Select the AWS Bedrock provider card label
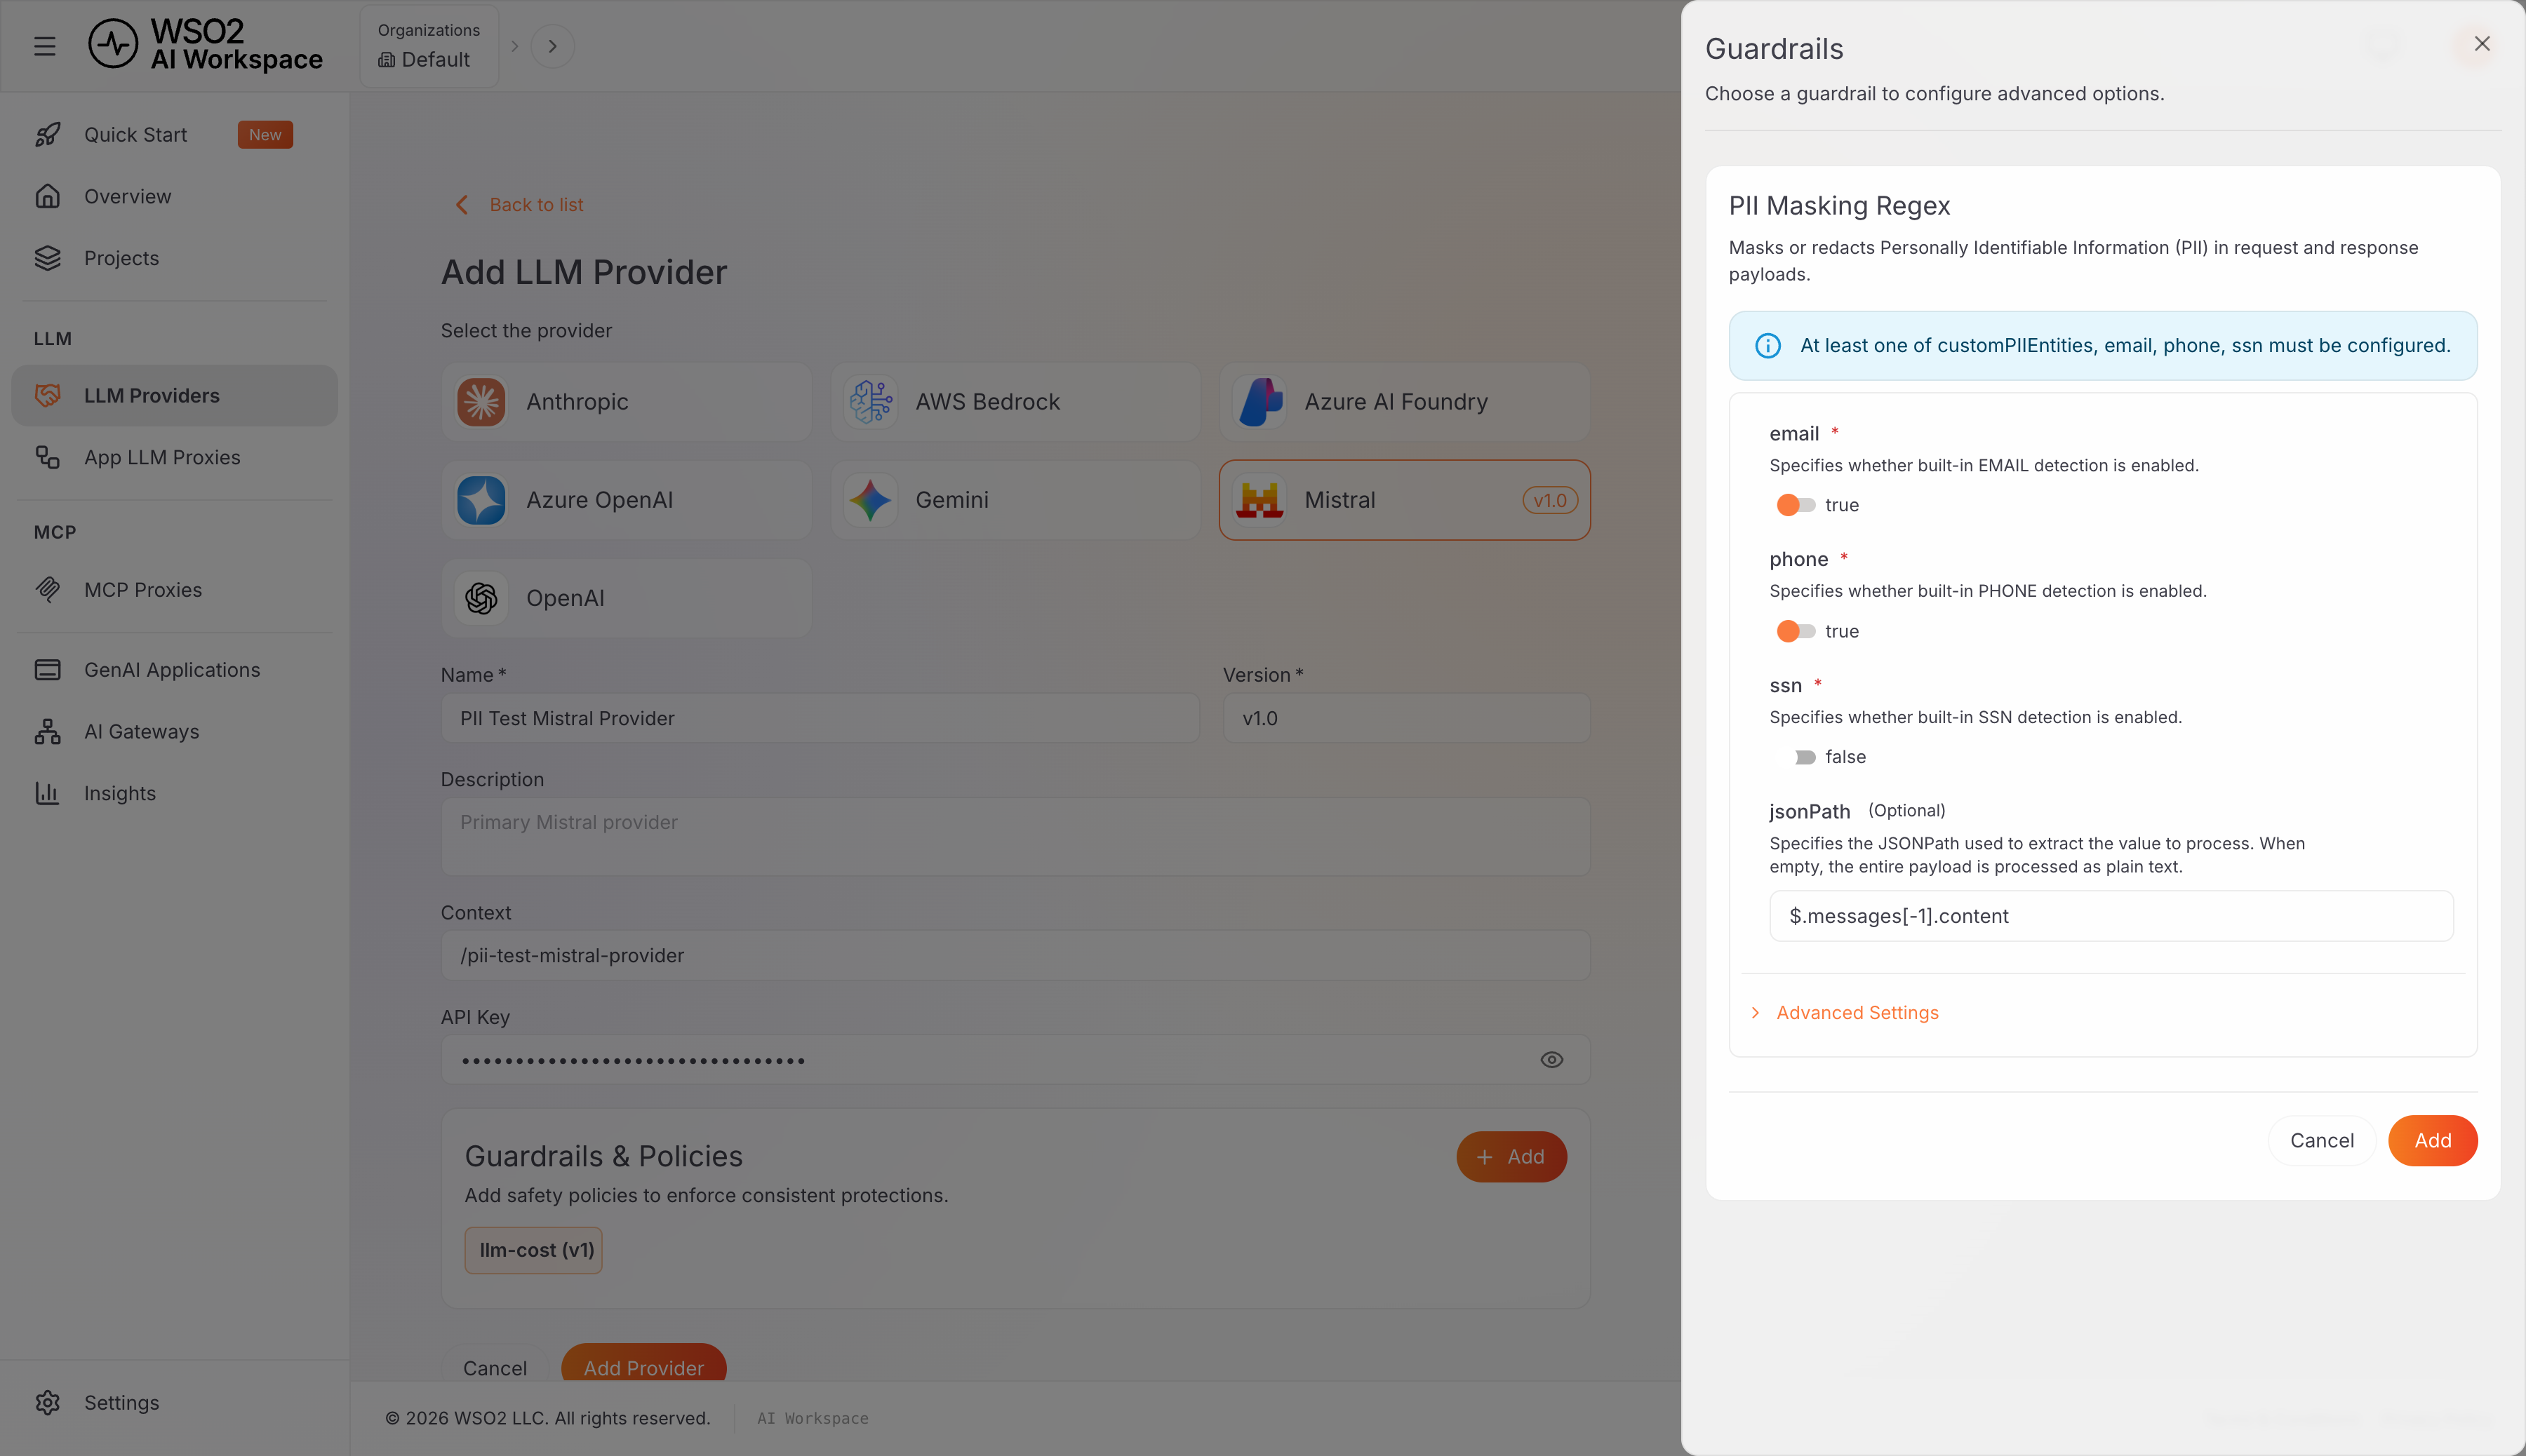 pos(987,402)
